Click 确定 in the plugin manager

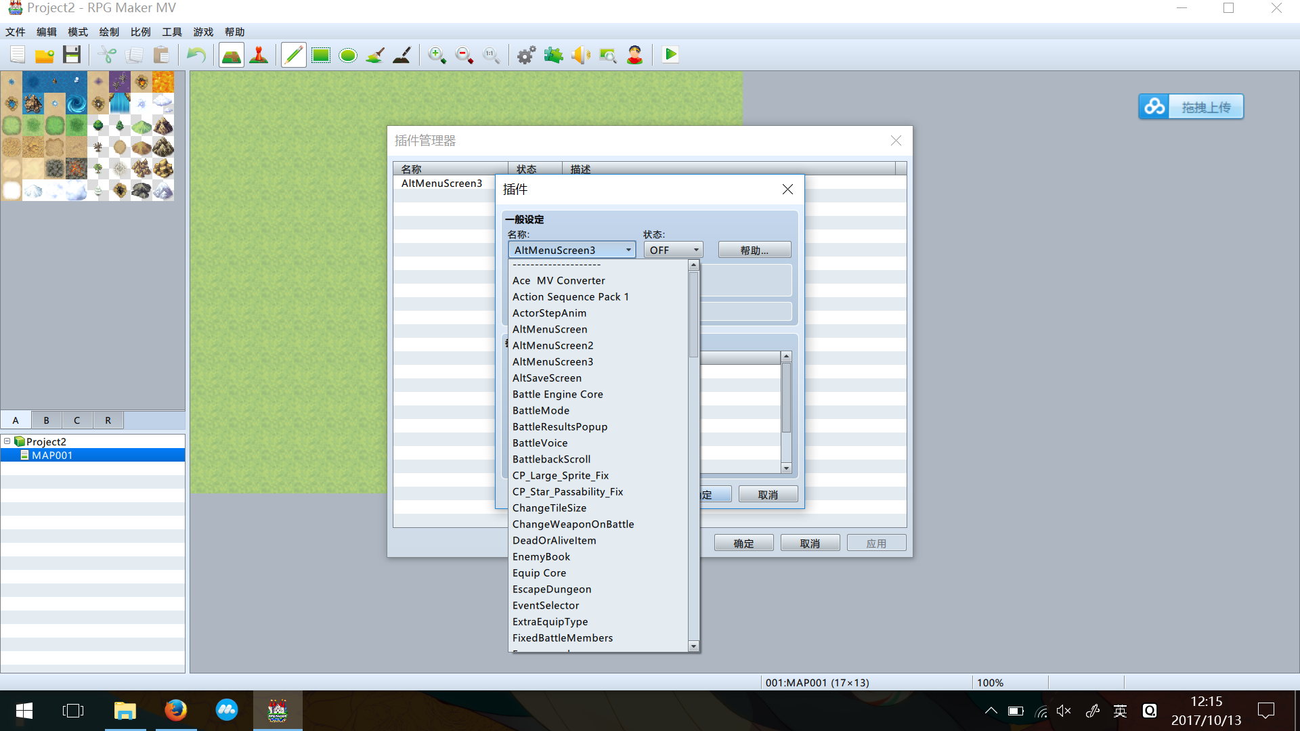pos(743,543)
